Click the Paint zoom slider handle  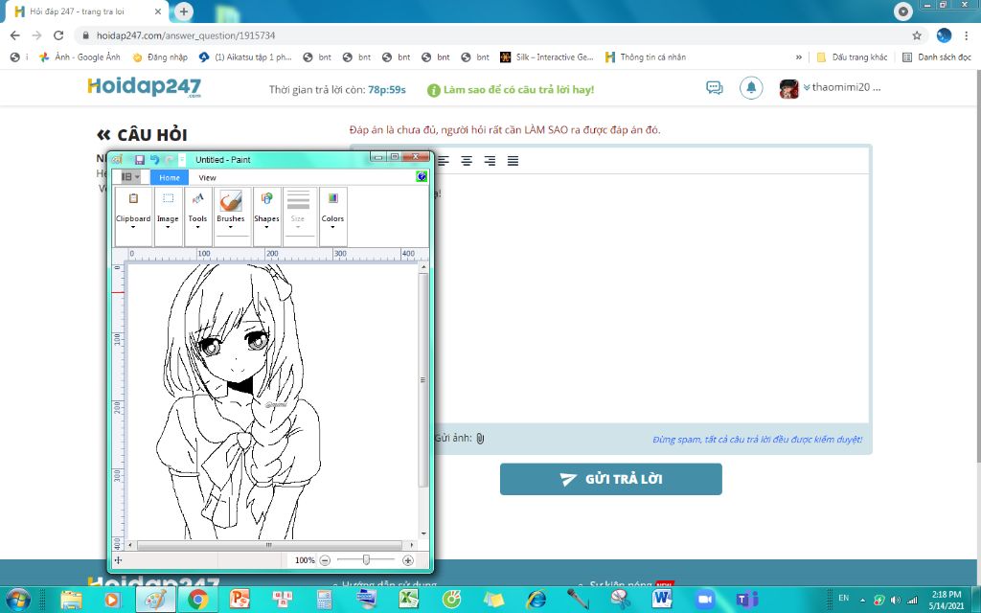(367, 559)
